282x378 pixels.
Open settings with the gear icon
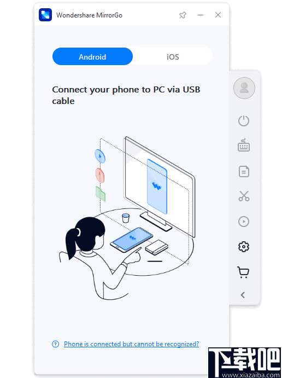[x=244, y=247]
